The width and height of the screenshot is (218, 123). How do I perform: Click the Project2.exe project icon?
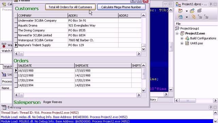(x=182, y=33)
